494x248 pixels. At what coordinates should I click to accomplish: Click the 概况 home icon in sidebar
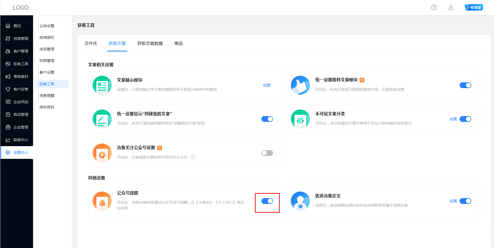pyautogui.click(x=8, y=26)
